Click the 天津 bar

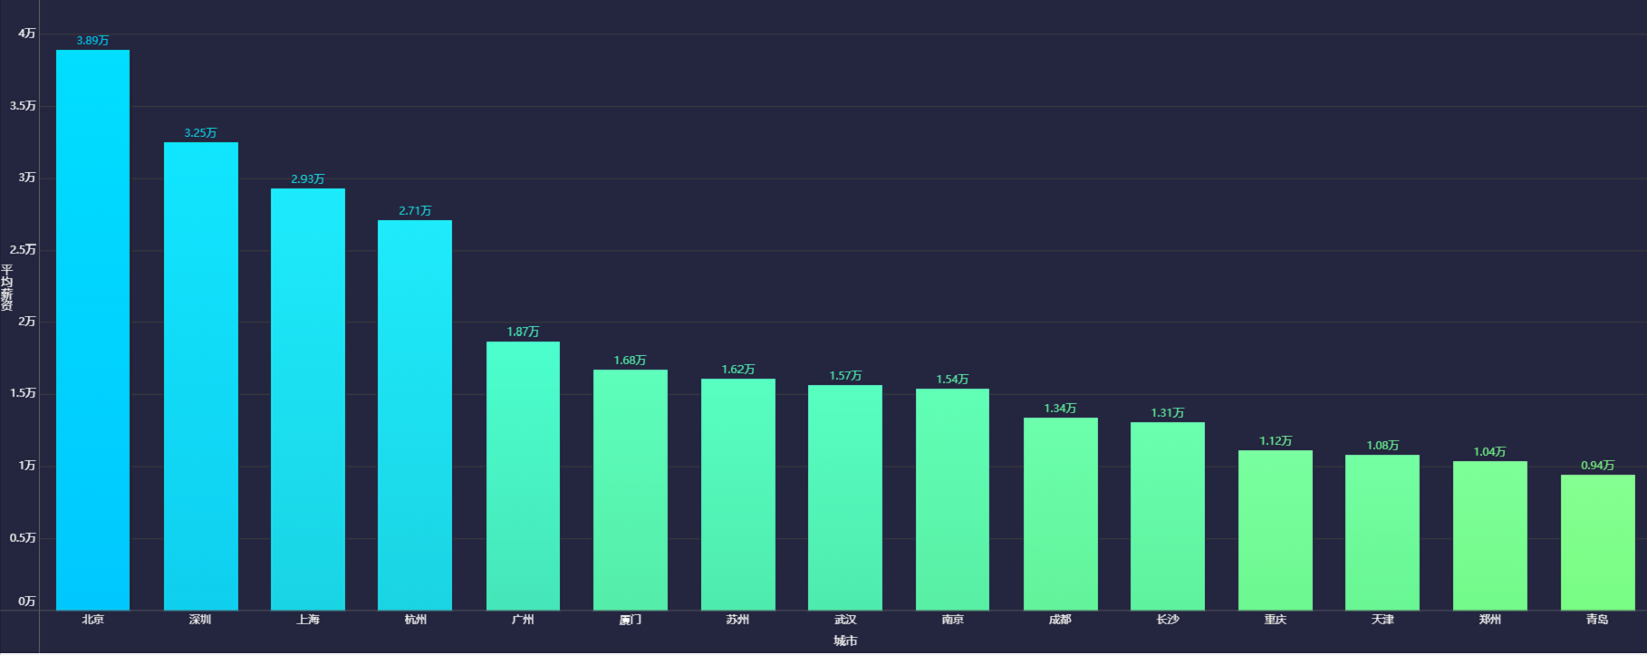click(x=1382, y=533)
